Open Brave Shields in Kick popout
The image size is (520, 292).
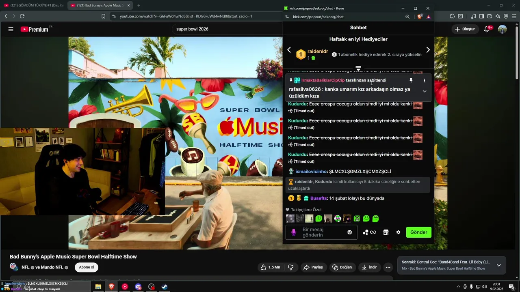pyautogui.click(x=420, y=17)
